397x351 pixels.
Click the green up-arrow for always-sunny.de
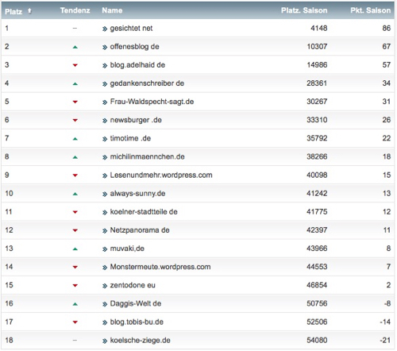click(x=75, y=194)
